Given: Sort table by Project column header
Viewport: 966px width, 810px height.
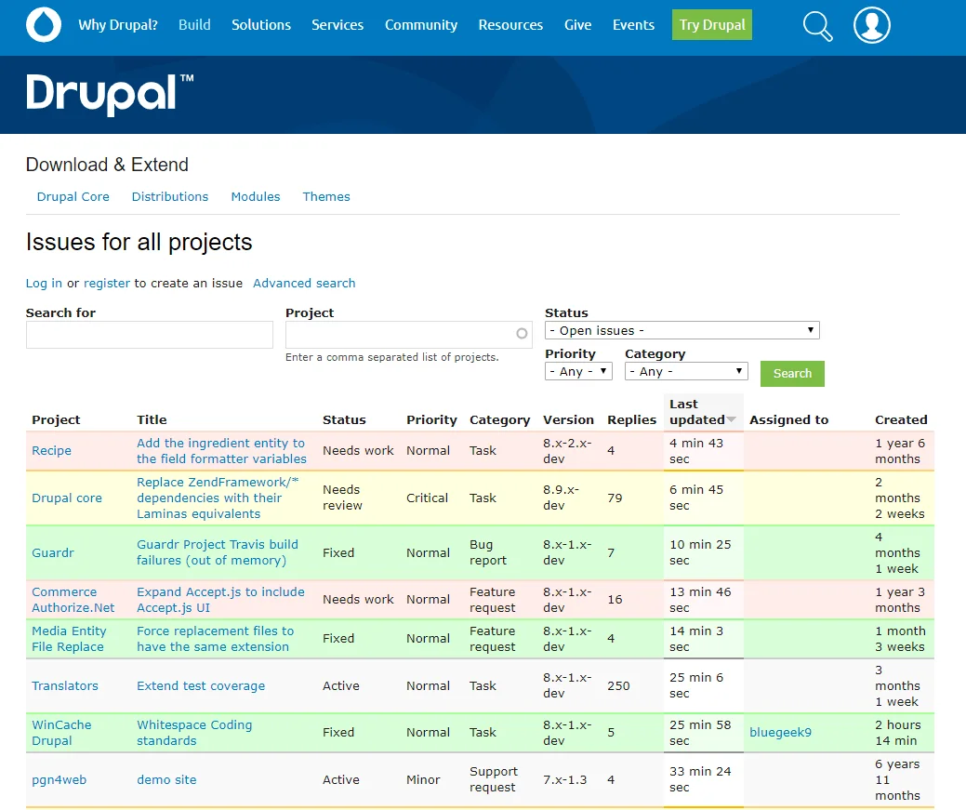Looking at the screenshot, I should (x=56, y=419).
